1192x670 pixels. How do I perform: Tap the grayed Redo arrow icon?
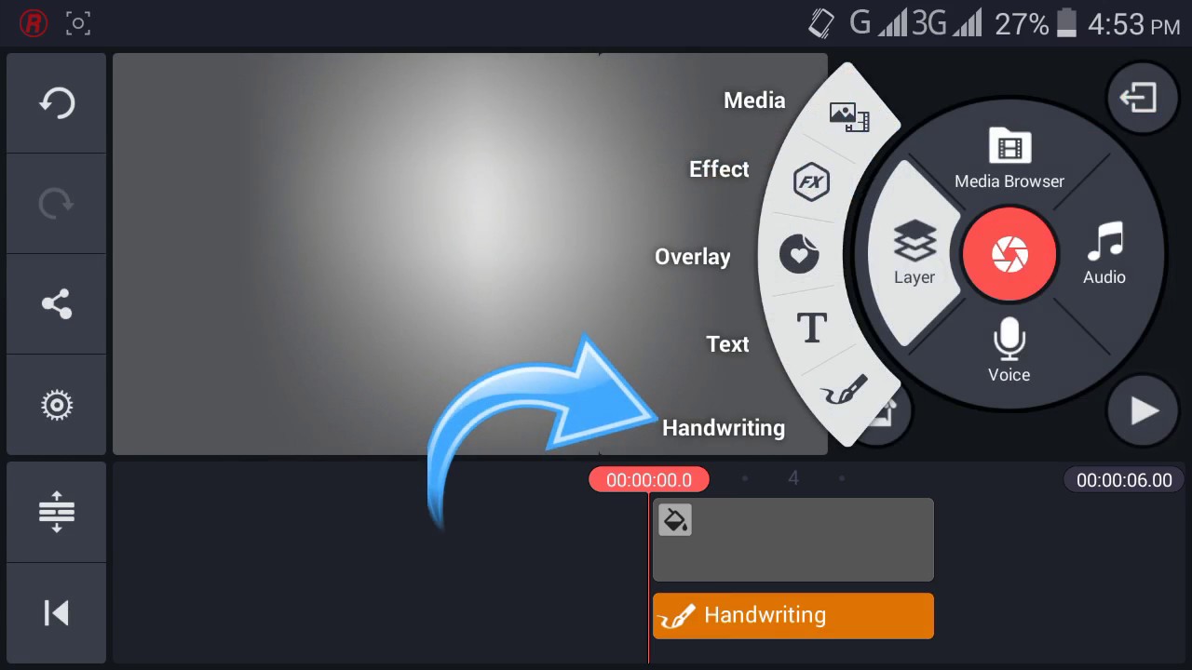[57, 203]
